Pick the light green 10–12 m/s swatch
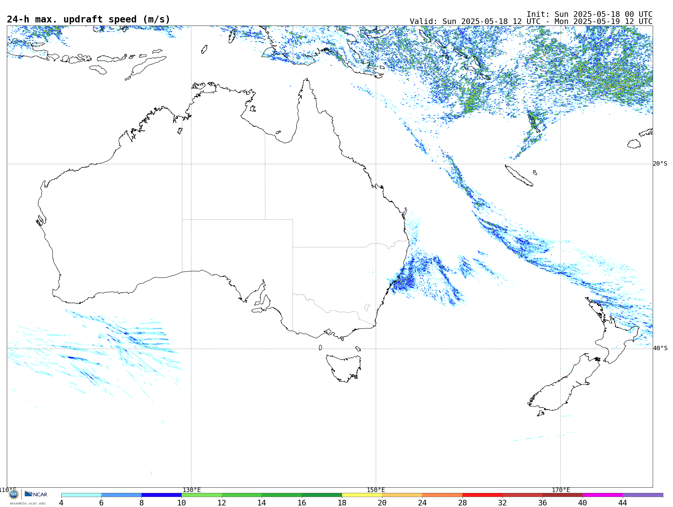 [x=202, y=495]
